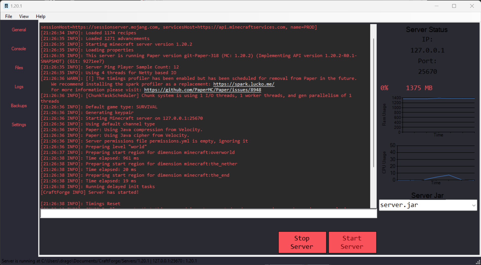
Task: Click the "Timings Reset" log line
Action: tap(81, 204)
